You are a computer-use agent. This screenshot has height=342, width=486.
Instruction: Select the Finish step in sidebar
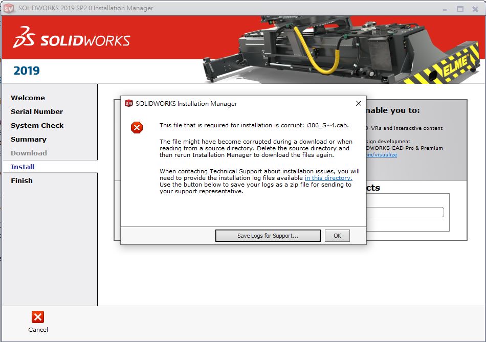[x=21, y=180]
